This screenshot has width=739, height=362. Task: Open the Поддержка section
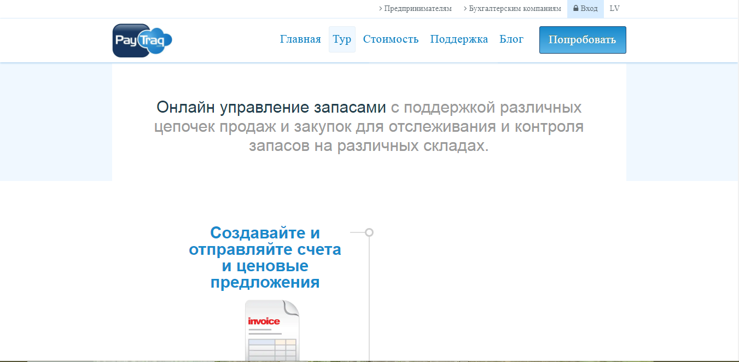459,39
